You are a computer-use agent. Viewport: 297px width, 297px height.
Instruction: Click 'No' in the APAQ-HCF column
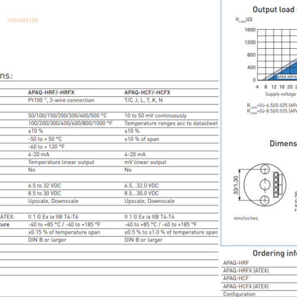(x=128, y=170)
